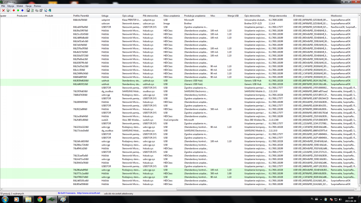Open the www.nirsoft.net link in status bar

click(x=88, y=193)
